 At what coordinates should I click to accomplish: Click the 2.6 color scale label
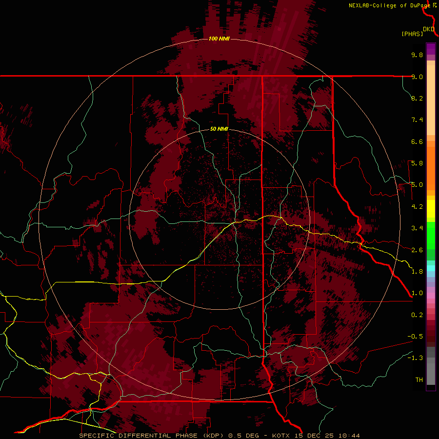click(417, 250)
